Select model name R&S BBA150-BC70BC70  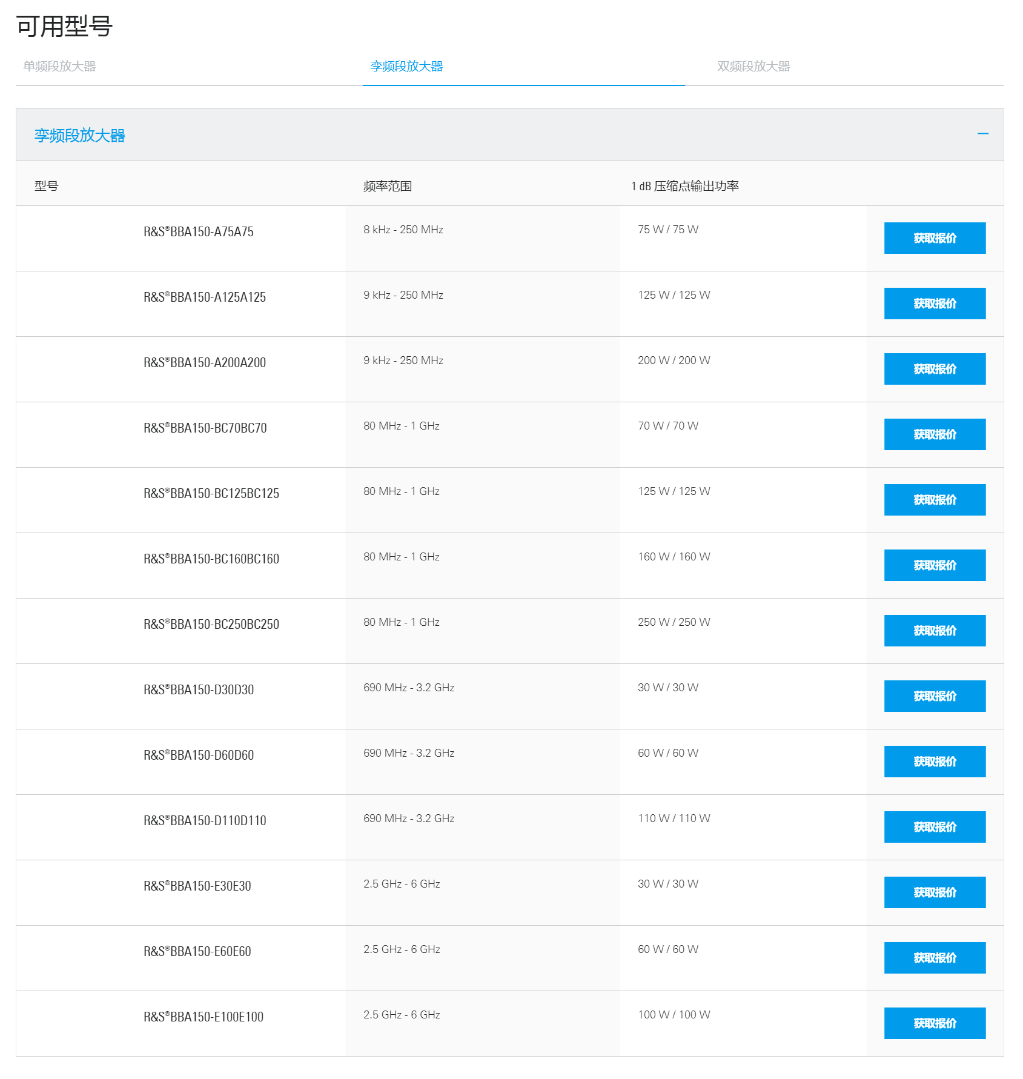[205, 428]
